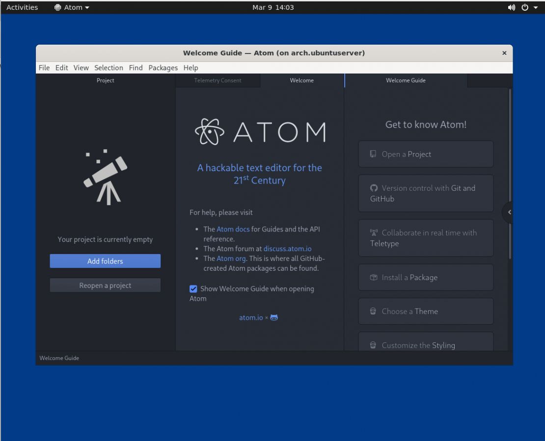This screenshot has height=441, width=545.
Task: Switch to the Telemetry Consent tab
Action: coord(218,80)
